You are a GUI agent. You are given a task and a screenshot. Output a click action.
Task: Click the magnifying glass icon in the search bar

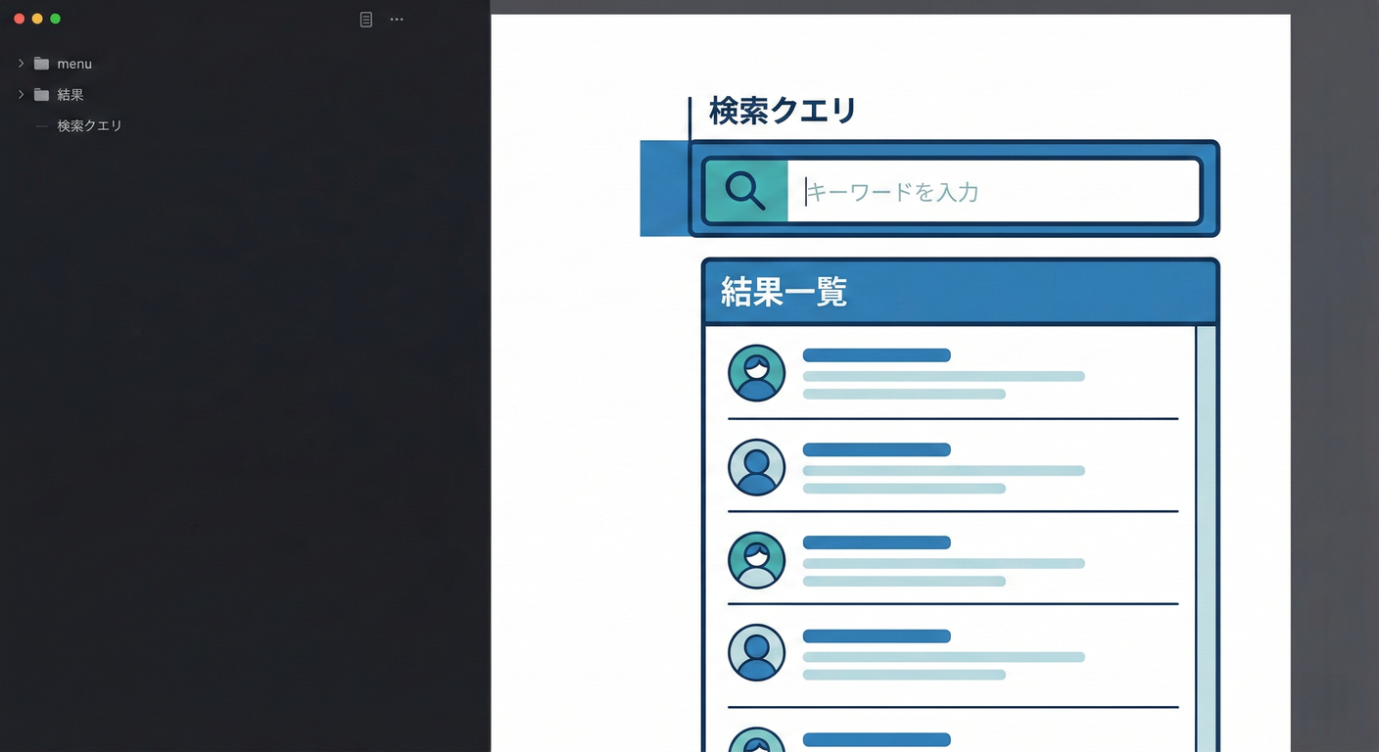click(745, 190)
